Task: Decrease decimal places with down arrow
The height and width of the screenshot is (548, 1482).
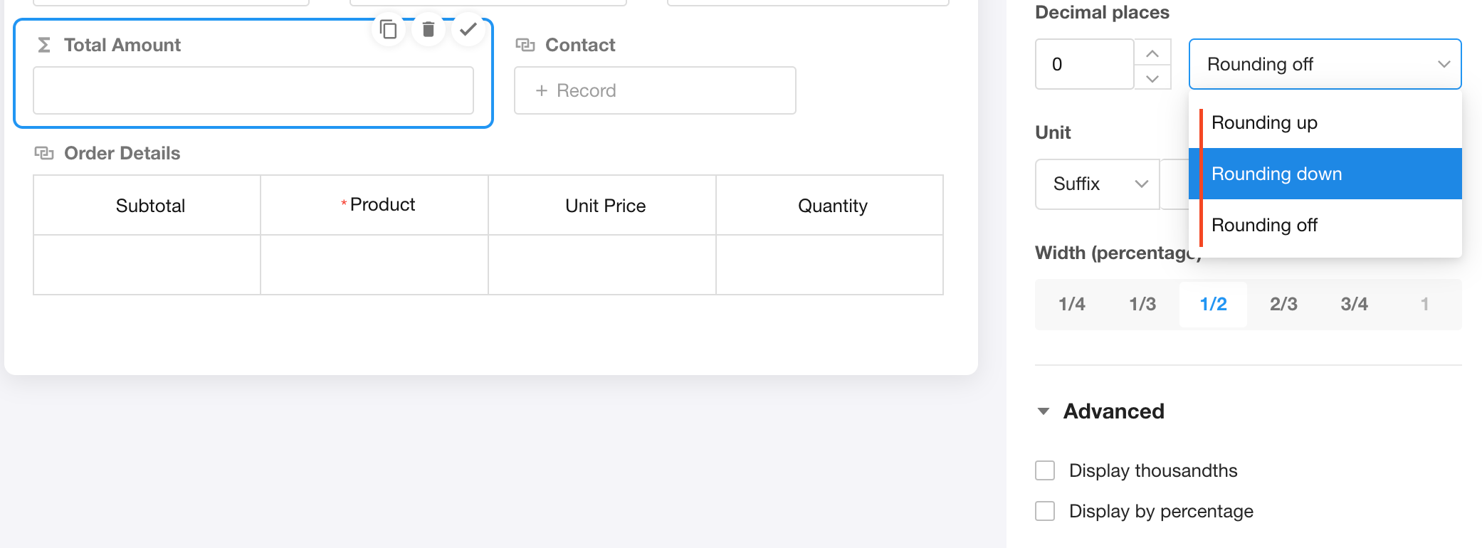Action: [x=1152, y=78]
